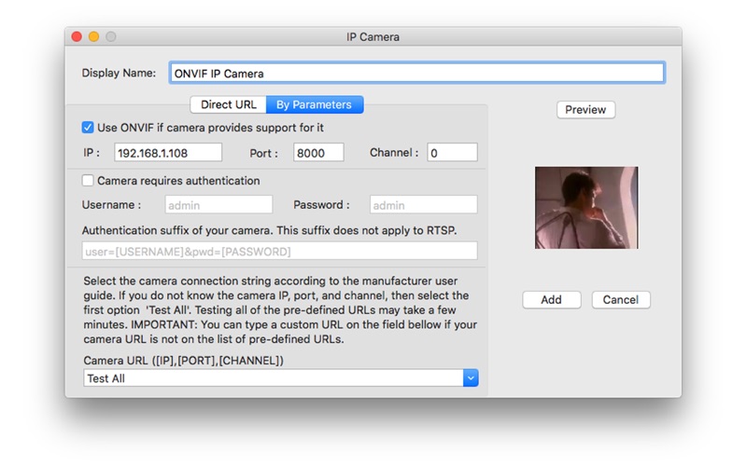Click the authentication suffix field
The width and height of the screenshot is (747, 466).
(279, 251)
